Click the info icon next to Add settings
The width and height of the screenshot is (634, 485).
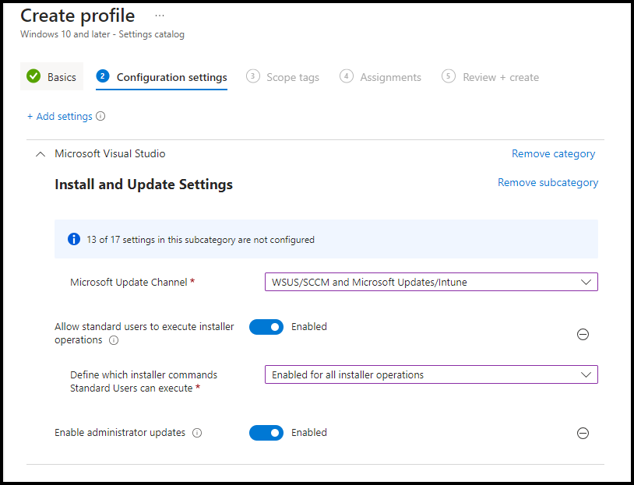point(100,117)
